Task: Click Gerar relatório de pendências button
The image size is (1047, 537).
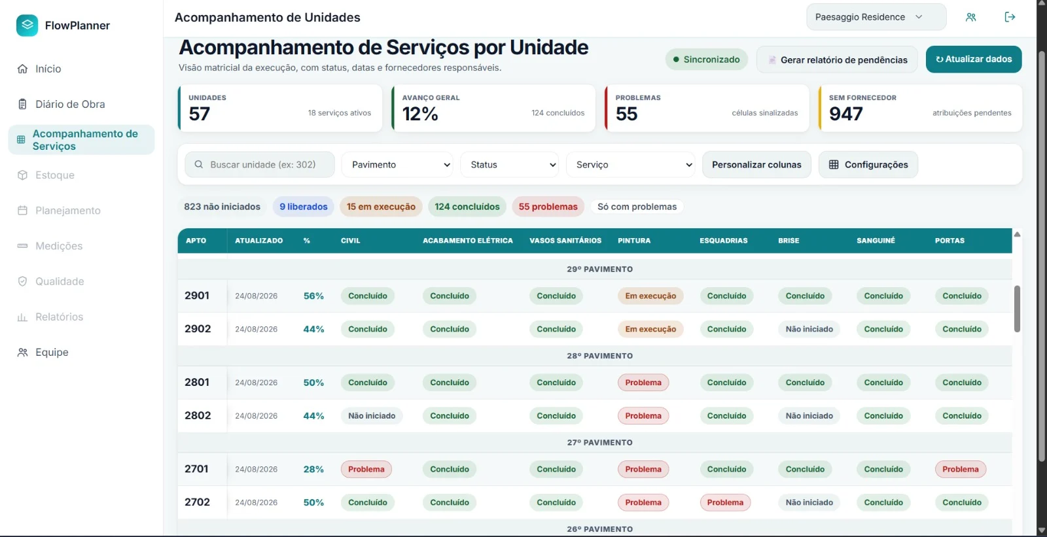Action: click(x=838, y=60)
